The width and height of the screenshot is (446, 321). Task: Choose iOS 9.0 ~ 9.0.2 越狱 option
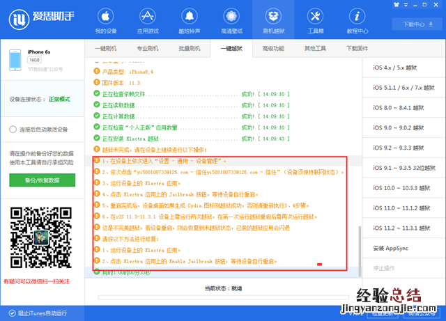[404, 127]
